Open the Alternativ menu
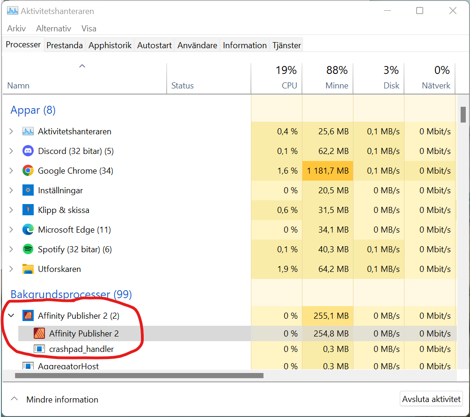The height and width of the screenshot is (417, 470). 54,29
